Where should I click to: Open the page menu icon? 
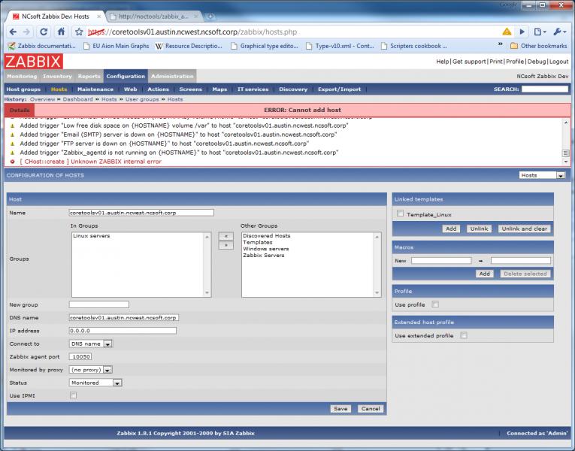(x=540, y=32)
